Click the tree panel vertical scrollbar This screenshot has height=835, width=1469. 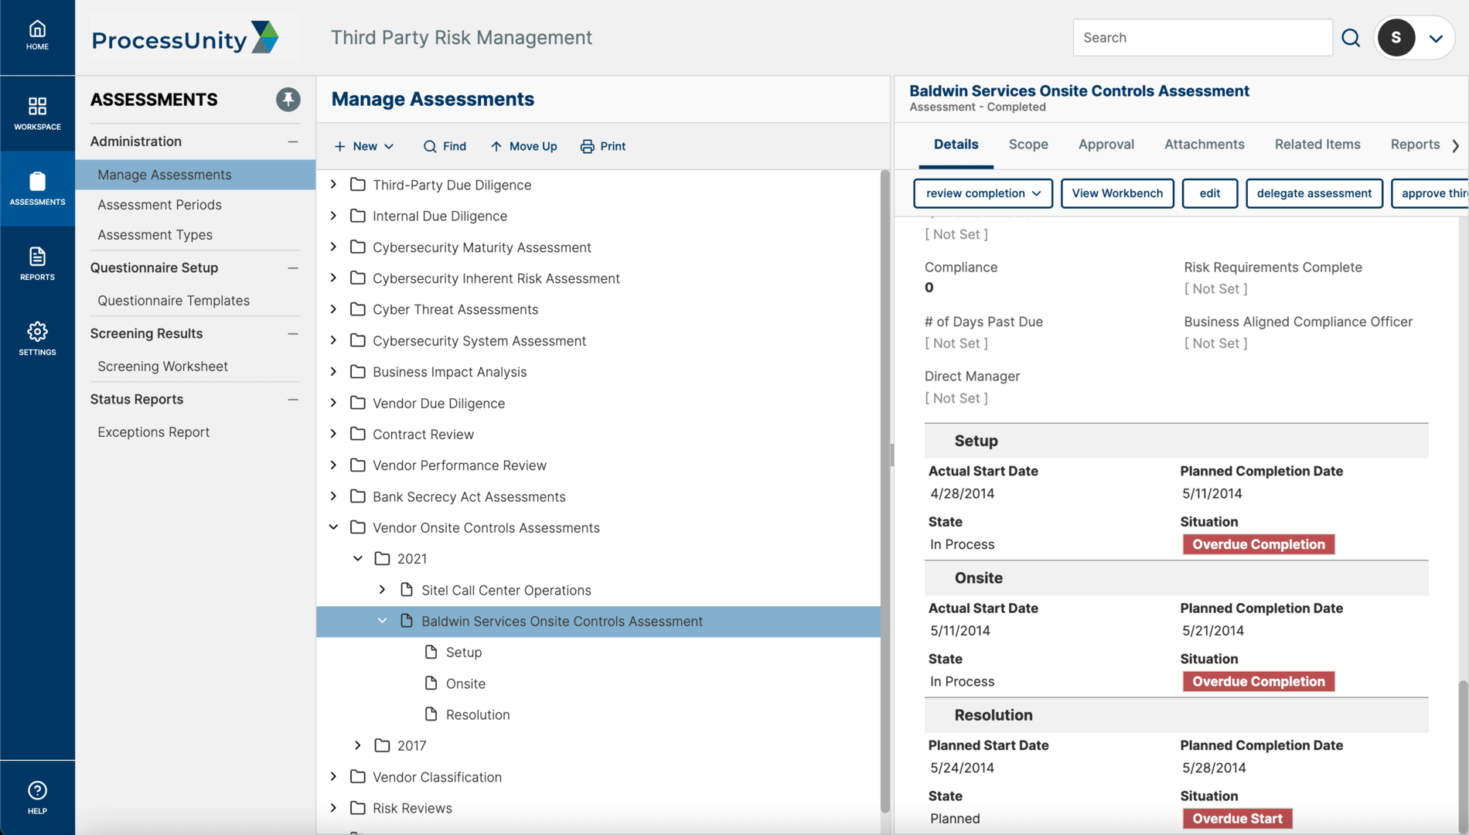(x=885, y=491)
